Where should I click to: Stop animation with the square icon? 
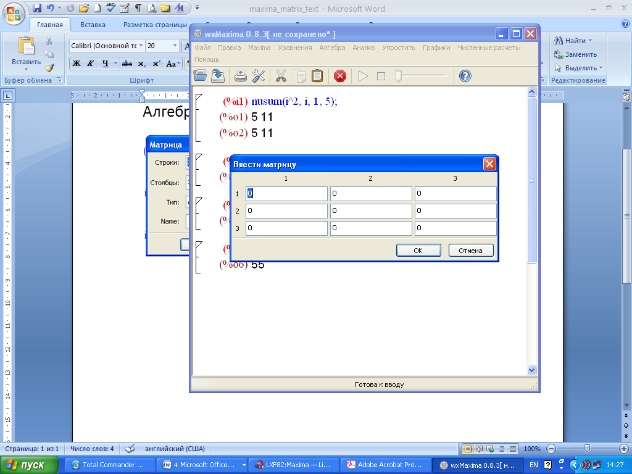pyautogui.click(x=381, y=76)
